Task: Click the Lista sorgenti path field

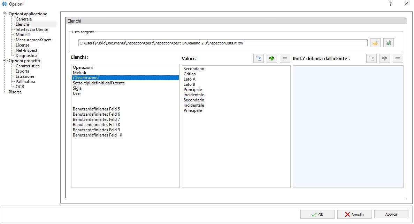Action: (223, 43)
